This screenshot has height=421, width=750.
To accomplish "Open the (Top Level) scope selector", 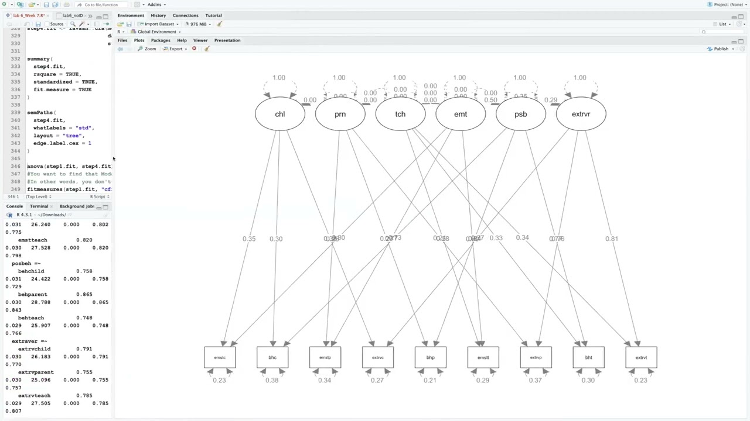I will click(39, 196).
